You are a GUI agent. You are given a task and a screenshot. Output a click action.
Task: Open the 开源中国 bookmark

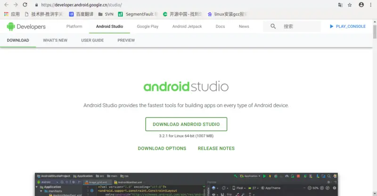182,14
